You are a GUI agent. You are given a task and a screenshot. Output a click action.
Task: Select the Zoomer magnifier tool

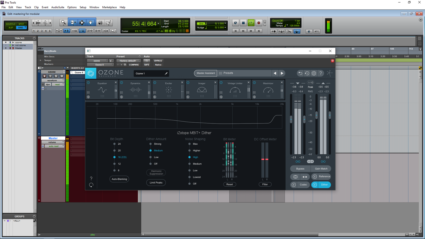[63, 23]
